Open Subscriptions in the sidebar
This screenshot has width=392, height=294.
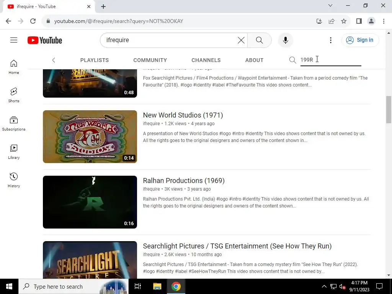(x=14, y=124)
